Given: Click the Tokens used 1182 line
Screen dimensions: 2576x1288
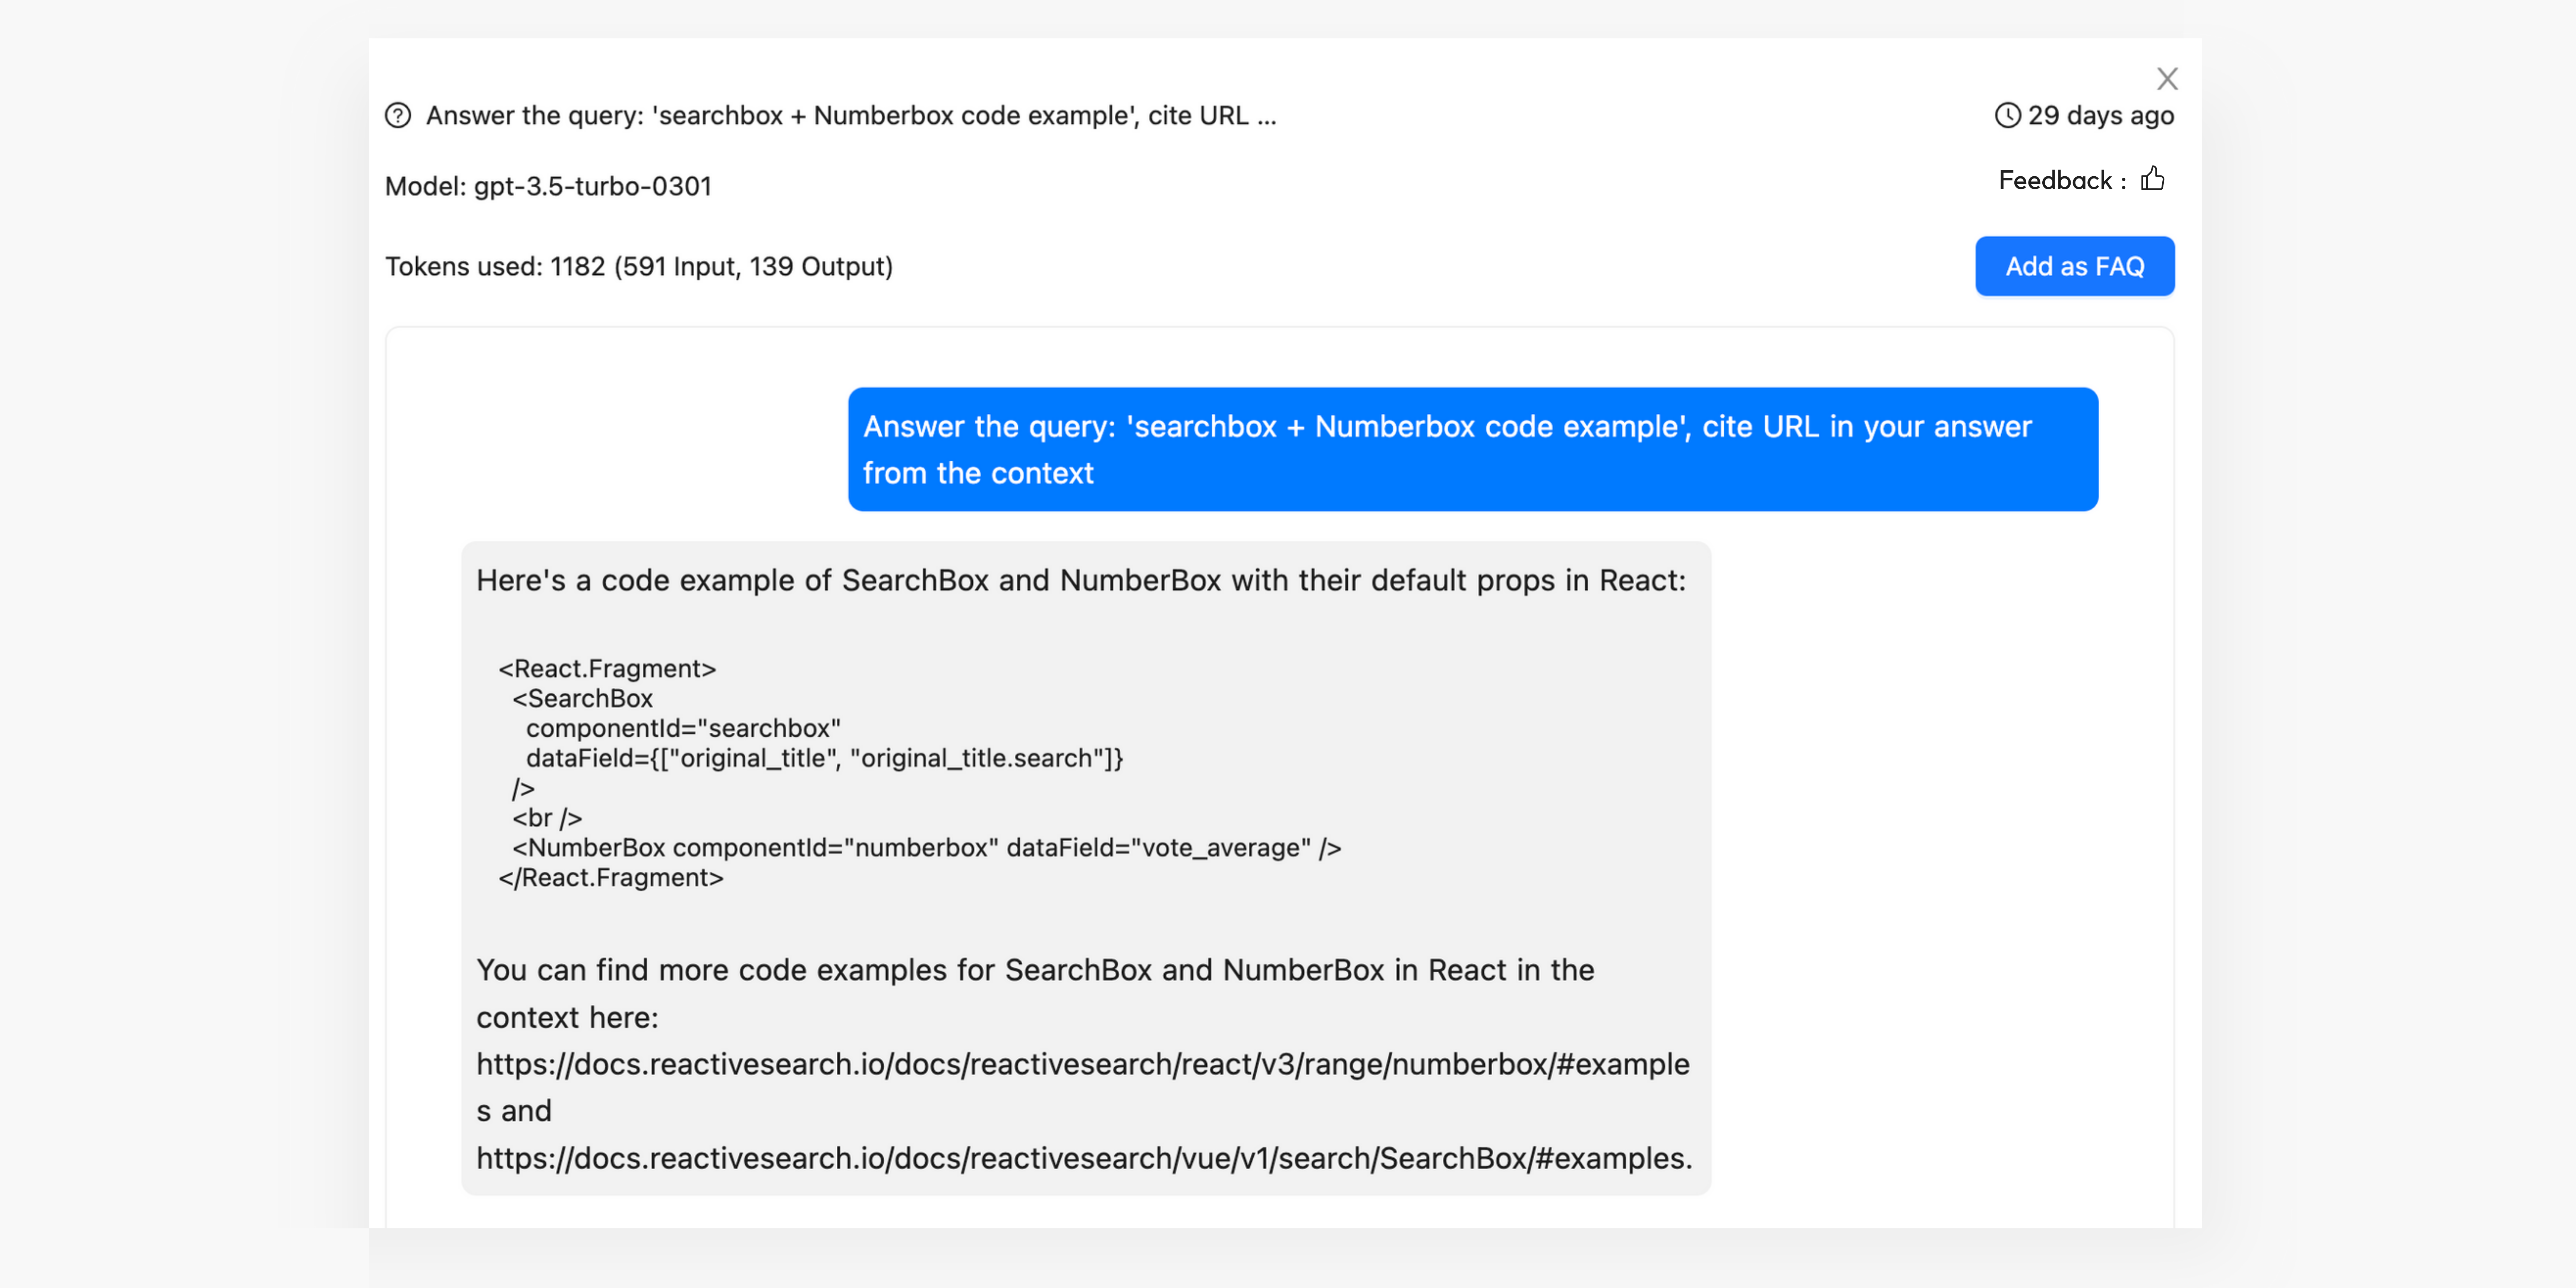Looking at the screenshot, I should (639, 266).
